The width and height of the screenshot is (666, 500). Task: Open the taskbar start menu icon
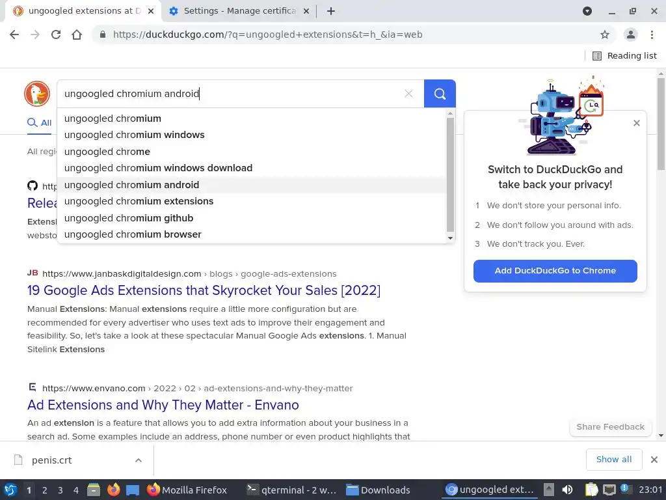click(10, 490)
